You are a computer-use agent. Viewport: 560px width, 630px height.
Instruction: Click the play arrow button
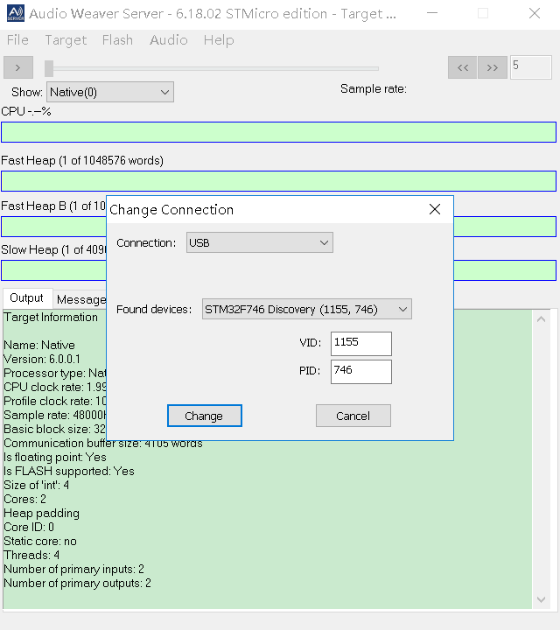coord(18,67)
